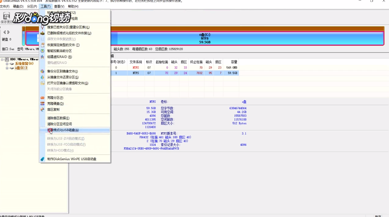Open the 硬盘(D) menu
This screenshot has width=389, height=217.
[18, 6]
